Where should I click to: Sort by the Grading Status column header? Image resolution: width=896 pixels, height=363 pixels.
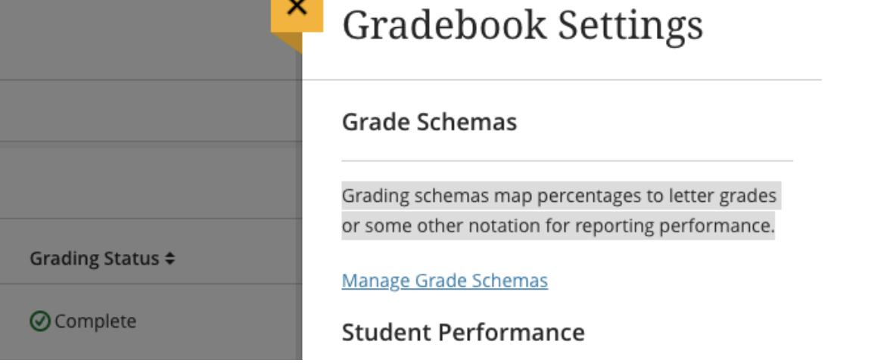point(102,259)
